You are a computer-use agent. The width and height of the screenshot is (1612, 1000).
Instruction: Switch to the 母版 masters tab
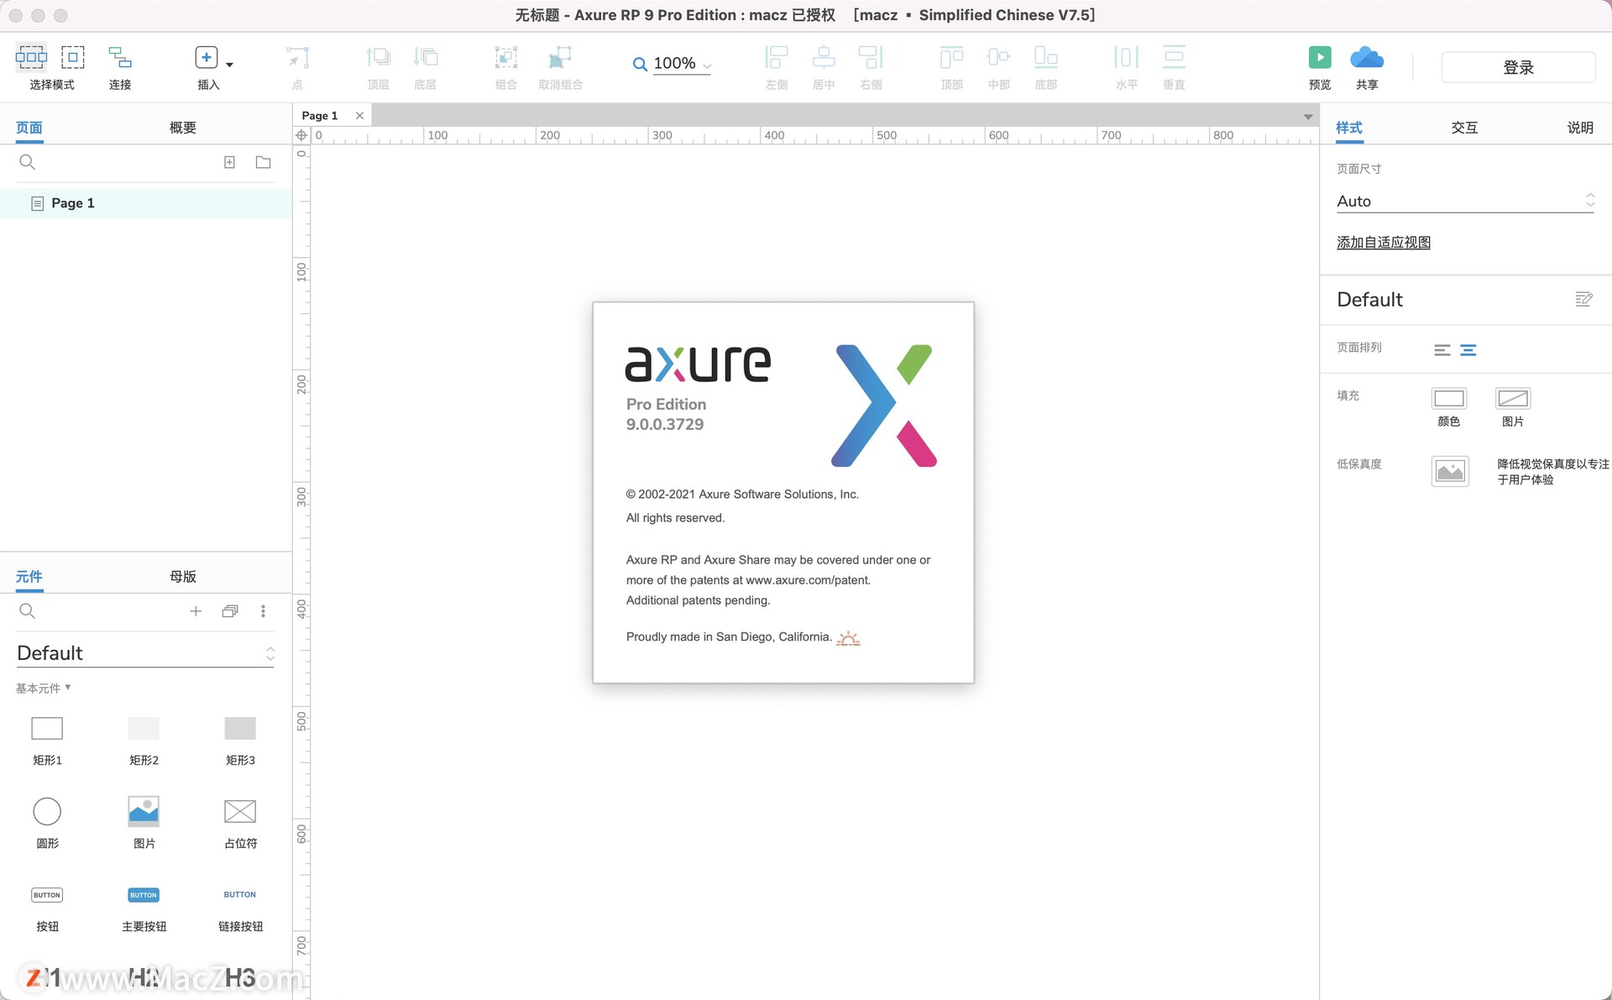183,577
